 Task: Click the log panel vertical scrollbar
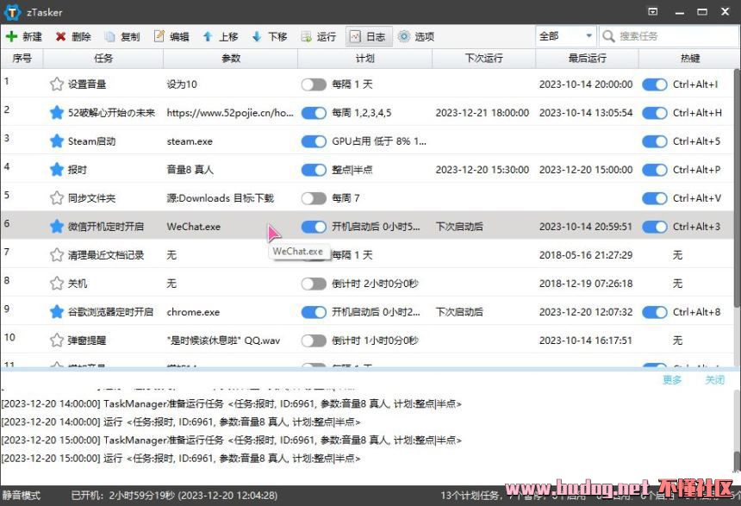[738, 461]
